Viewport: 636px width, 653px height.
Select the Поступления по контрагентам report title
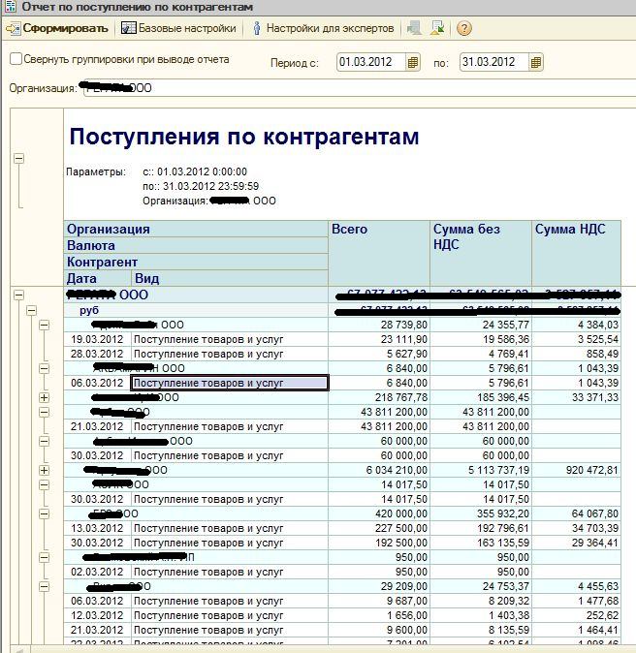point(244,137)
